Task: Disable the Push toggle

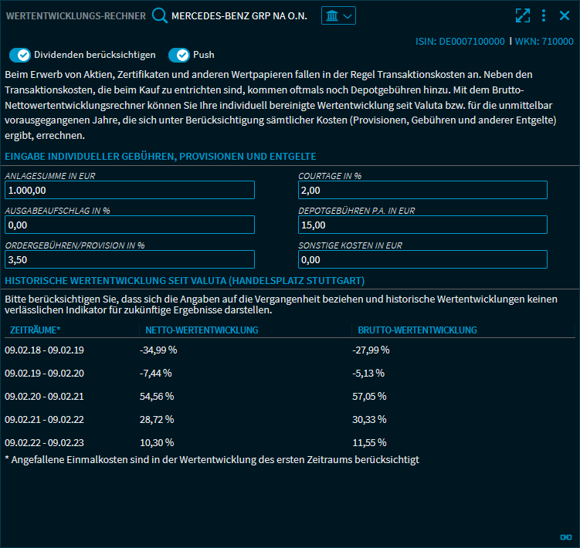Action: pyautogui.click(x=178, y=55)
